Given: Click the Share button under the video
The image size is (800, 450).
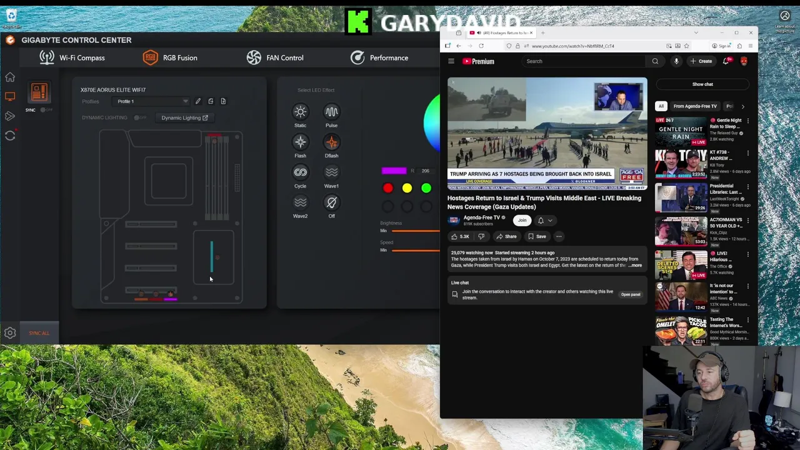Looking at the screenshot, I should pyautogui.click(x=507, y=236).
